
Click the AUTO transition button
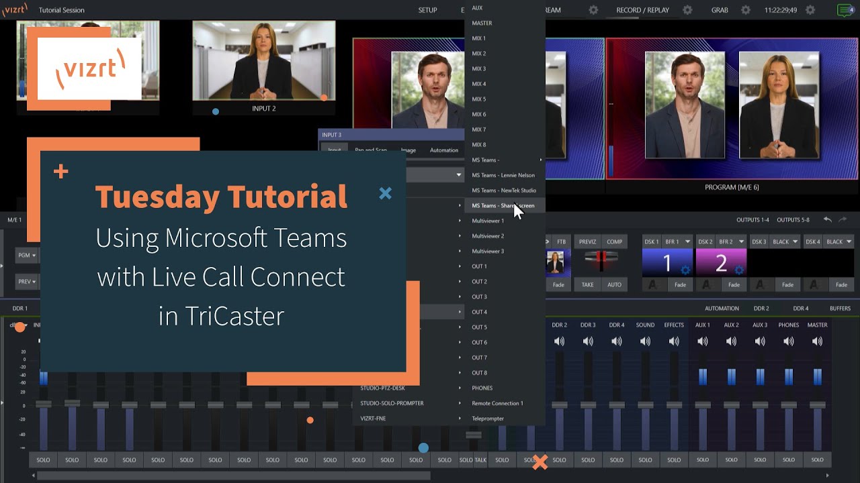(614, 284)
